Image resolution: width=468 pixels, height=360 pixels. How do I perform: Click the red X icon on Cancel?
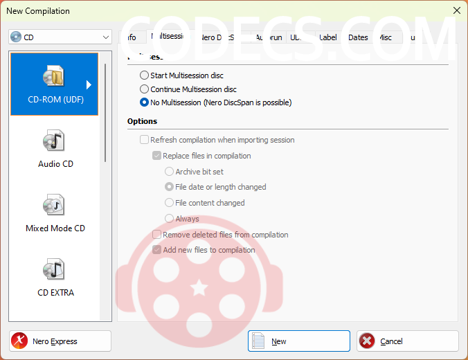367,341
